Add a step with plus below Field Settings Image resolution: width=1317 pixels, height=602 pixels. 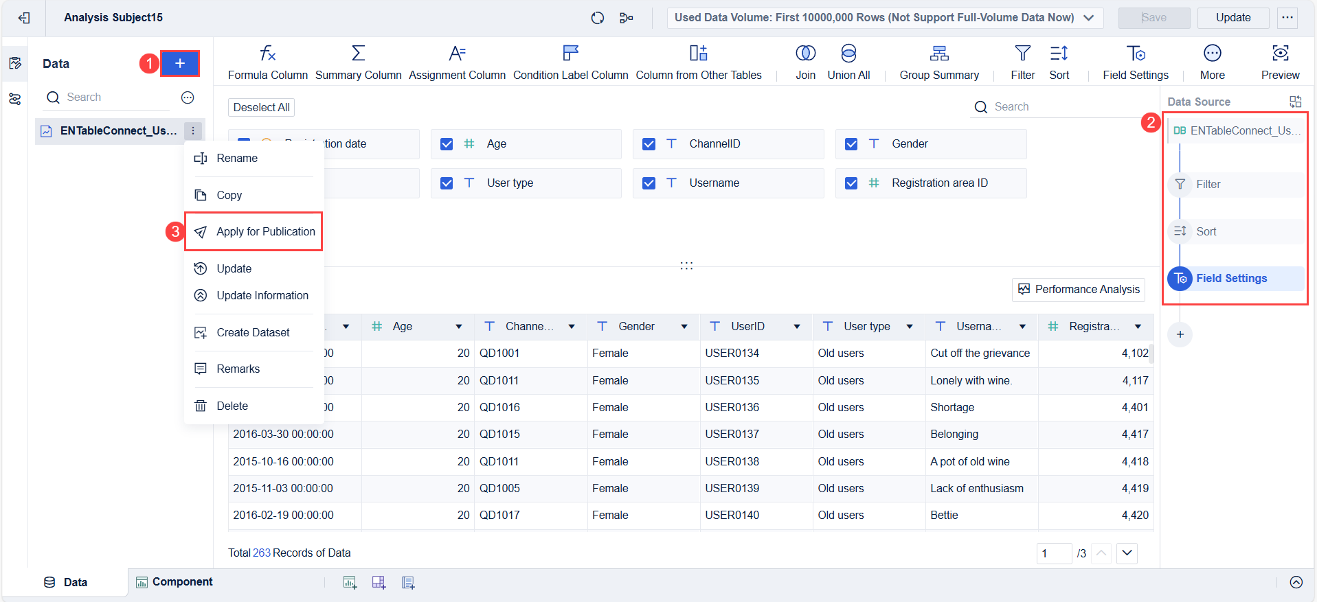(x=1180, y=334)
